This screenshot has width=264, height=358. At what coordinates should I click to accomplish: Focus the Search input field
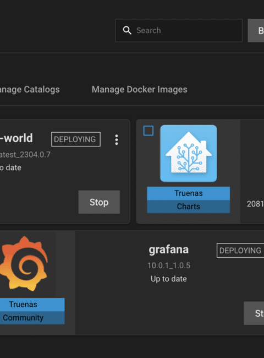(179, 30)
